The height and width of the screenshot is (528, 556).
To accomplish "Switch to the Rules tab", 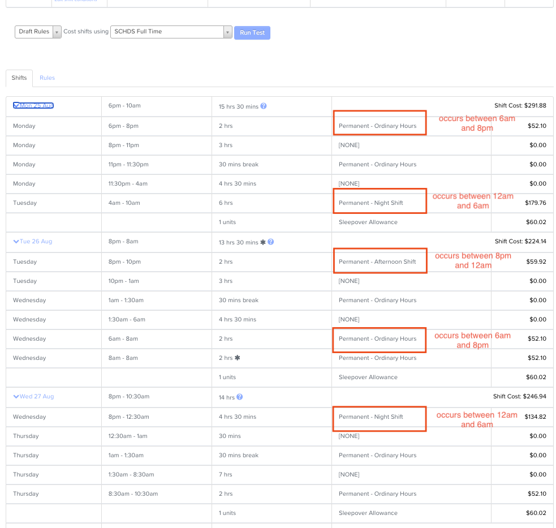I will point(47,78).
